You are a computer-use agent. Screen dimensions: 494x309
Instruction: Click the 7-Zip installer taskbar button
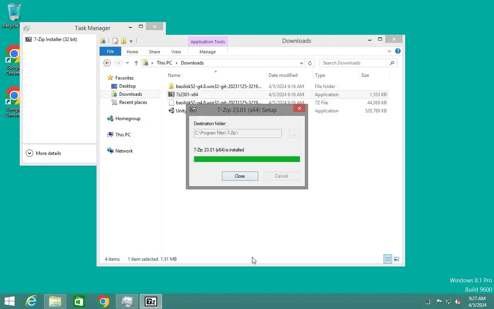point(151,301)
